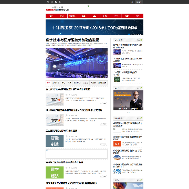The height and width of the screenshot is (189, 189).
Task: Click the broken image placeholder below the 智能制造 article
Action: coord(77,154)
